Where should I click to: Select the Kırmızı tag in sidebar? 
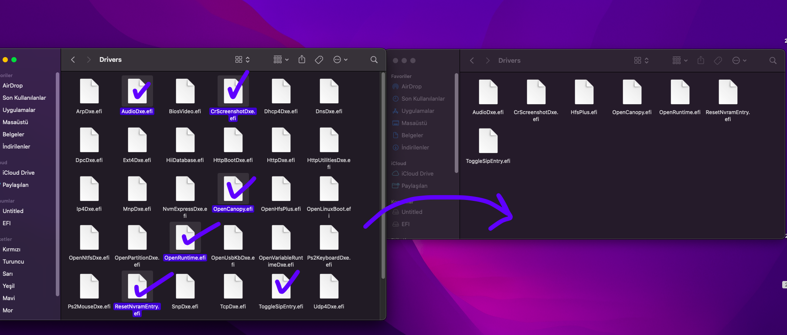click(11, 250)
